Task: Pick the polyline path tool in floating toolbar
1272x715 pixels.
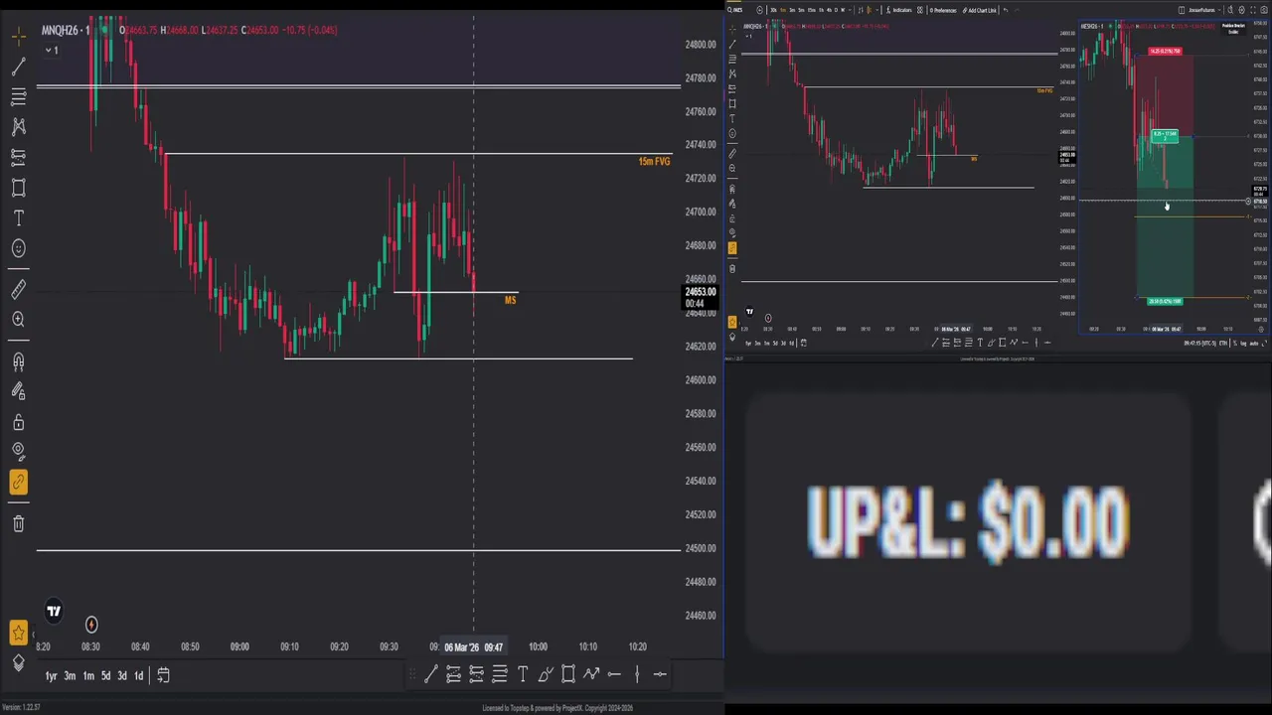Action: 591,674
